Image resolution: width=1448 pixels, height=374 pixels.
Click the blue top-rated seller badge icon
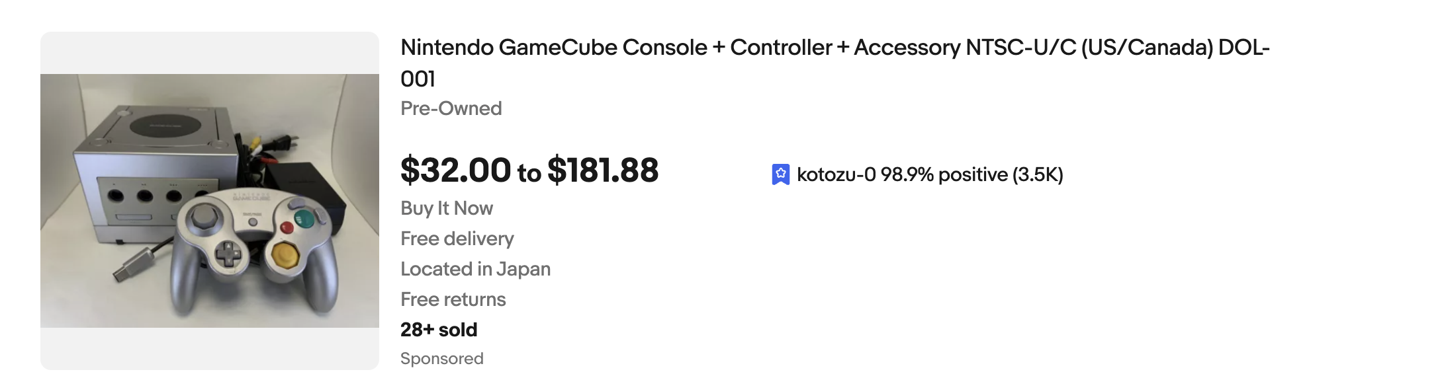(780, 174)
